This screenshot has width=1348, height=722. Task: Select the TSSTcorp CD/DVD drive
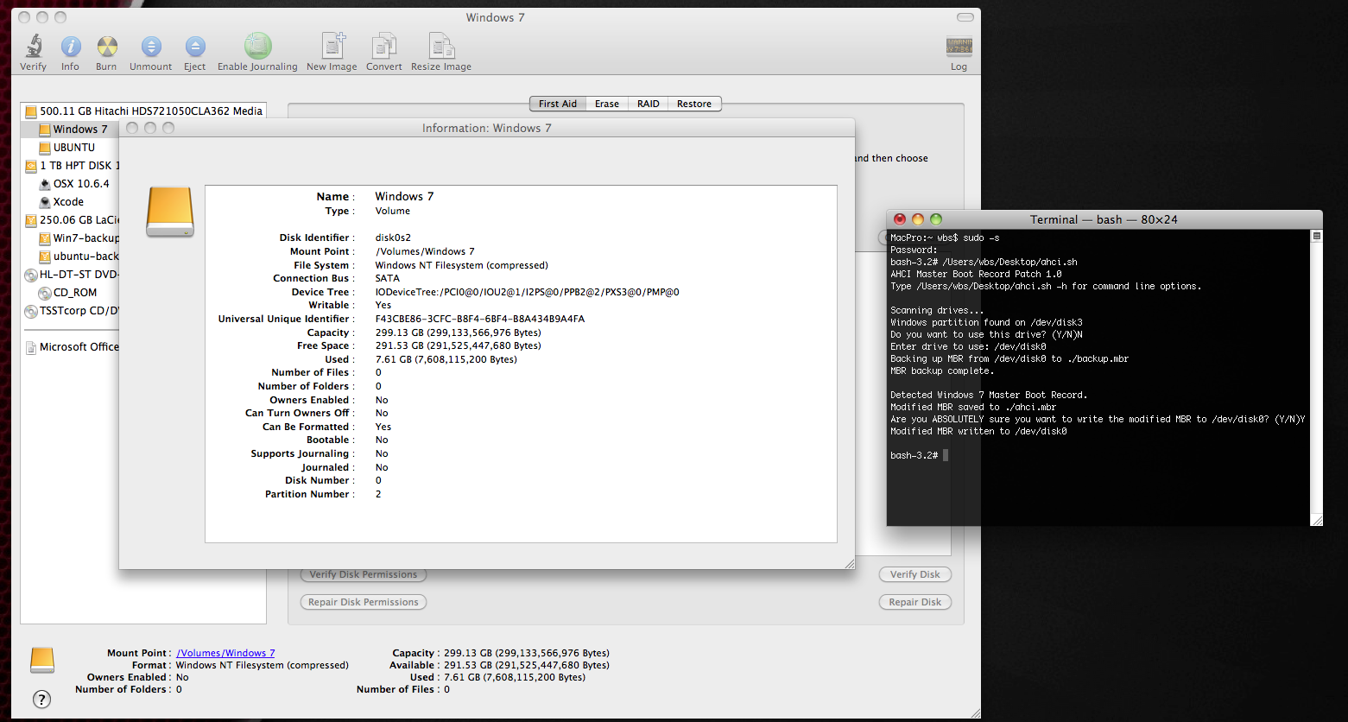[x=70, y=311]
